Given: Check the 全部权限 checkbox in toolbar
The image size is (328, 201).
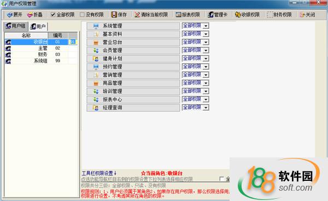Looking at the screenshot, I should [x=53, y=15].
